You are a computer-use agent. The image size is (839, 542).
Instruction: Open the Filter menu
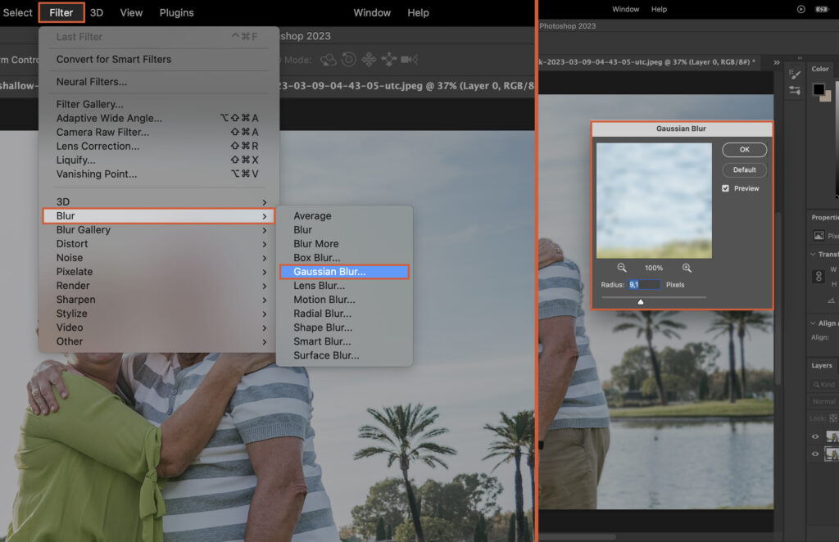pyautogui.click(x=61, y=12)
